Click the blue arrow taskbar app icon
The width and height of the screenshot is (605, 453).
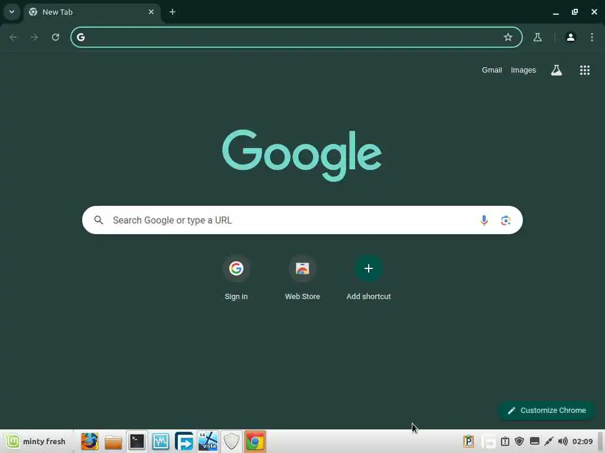click(x=184, y=441)
